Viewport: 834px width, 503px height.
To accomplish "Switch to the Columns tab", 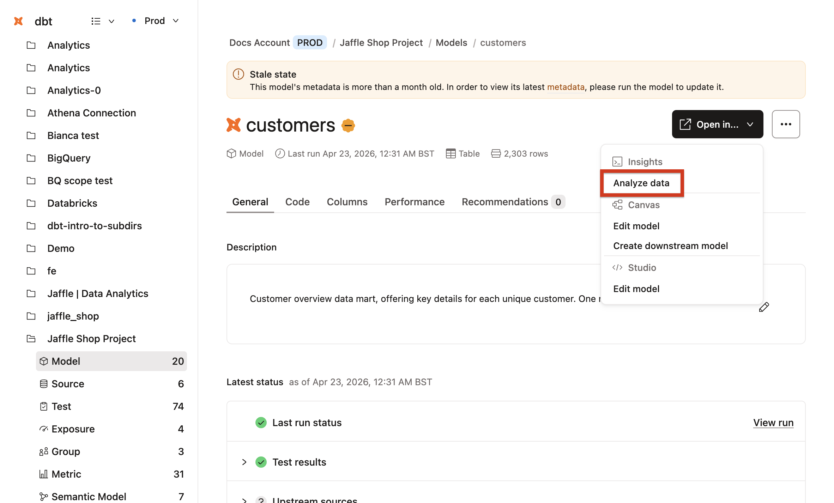I will pyautogui.click(x=347, y=202).
